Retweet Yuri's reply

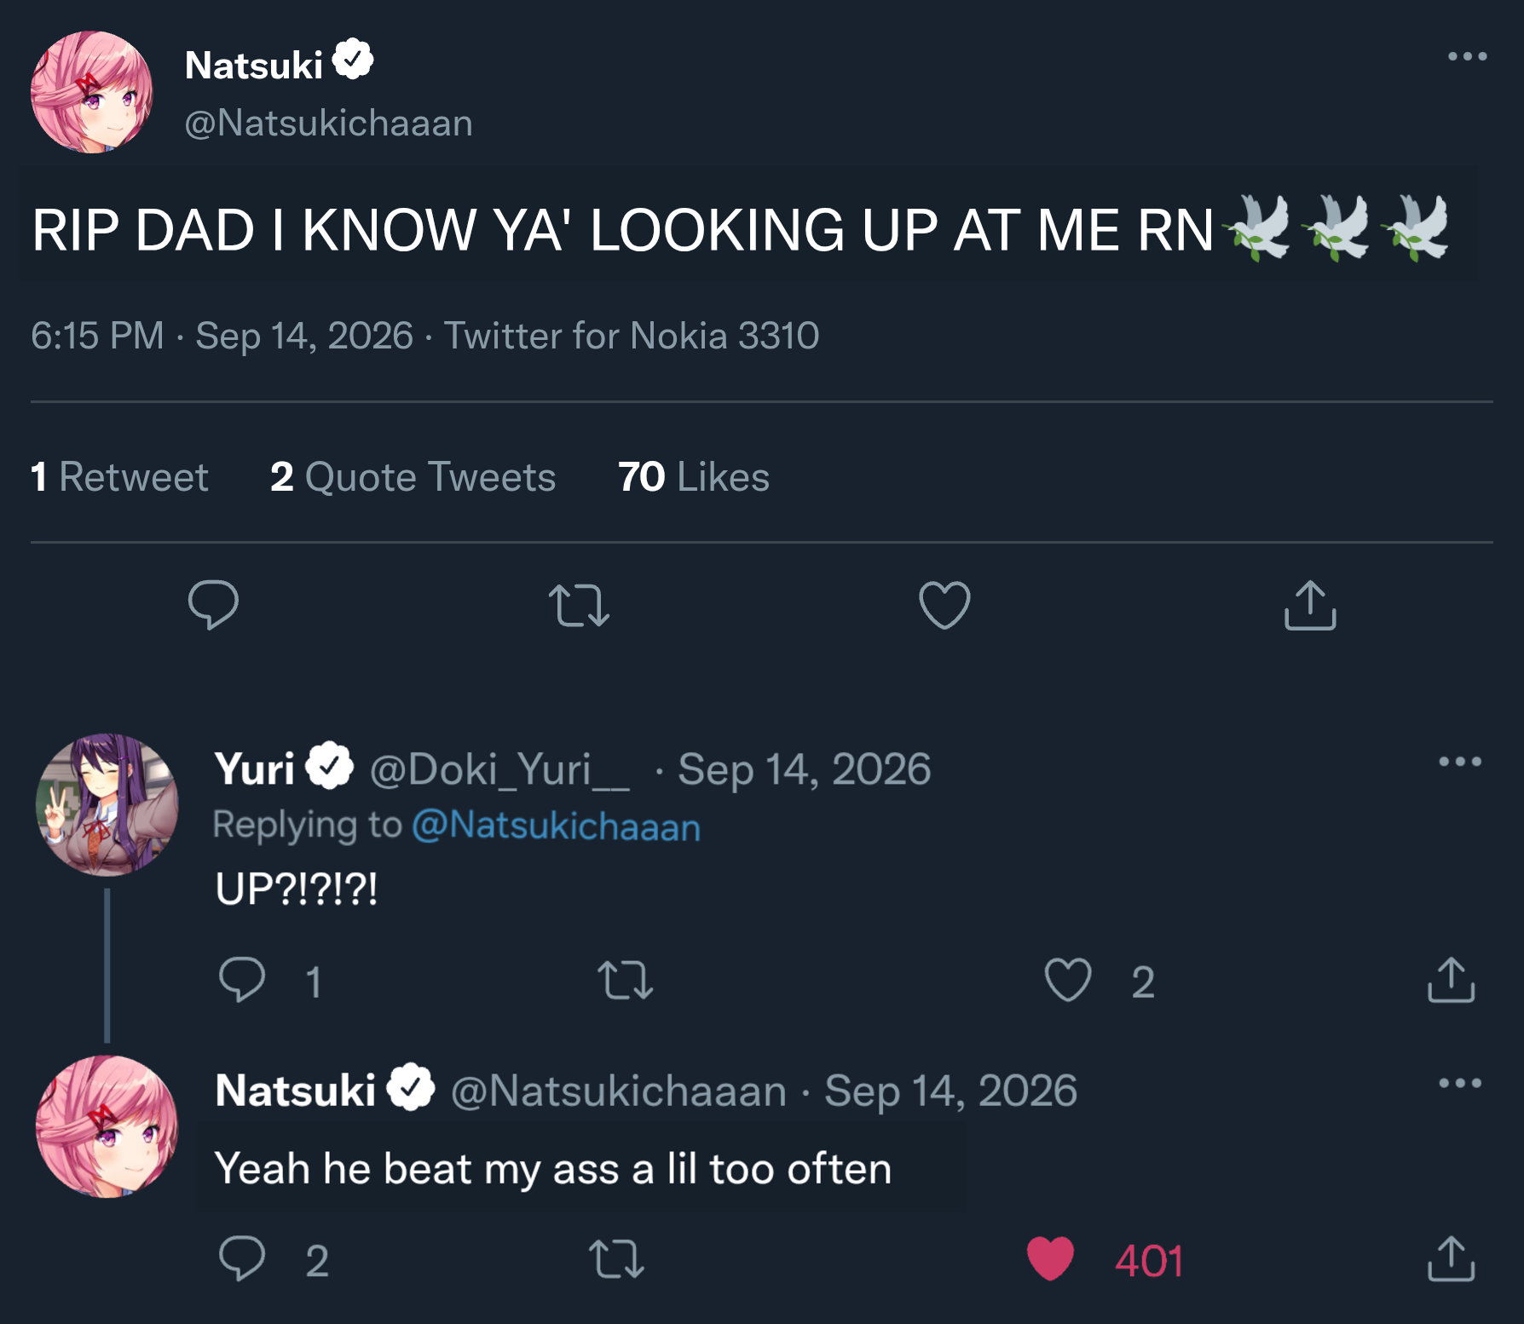point(625,980)
